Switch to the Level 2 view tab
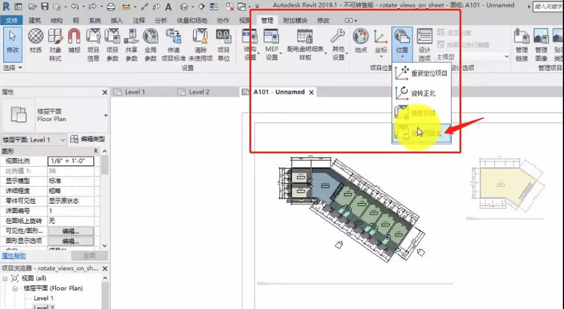The width and height of the screenshot is (564, 309). click(x=194, y=92)
